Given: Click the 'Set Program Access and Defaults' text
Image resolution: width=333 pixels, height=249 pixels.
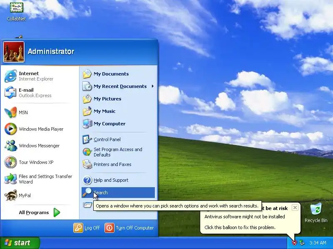Looking at the screenshot, I should (x=118, y=152).
